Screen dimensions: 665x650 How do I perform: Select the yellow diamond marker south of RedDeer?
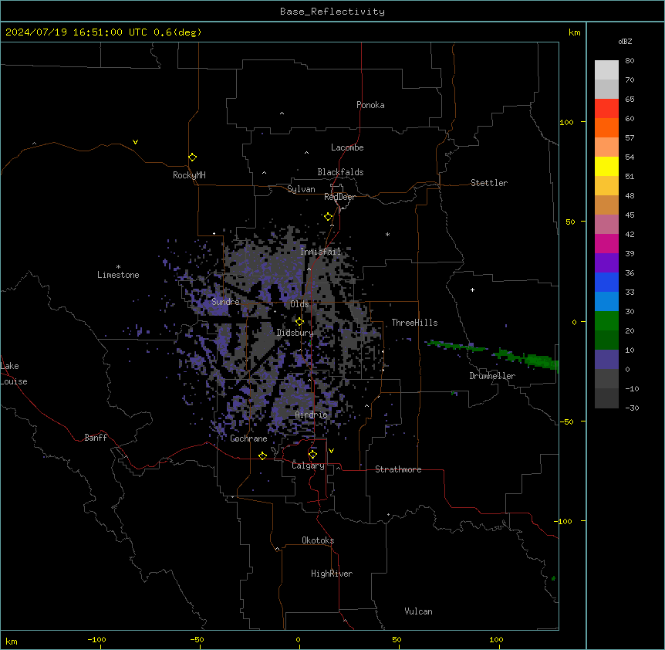pos(328,217)
